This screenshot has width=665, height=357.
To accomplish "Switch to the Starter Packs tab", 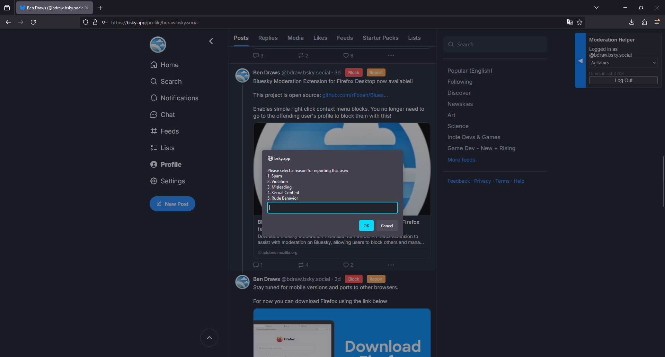I will pyautogui.click(x=380, y=38).
